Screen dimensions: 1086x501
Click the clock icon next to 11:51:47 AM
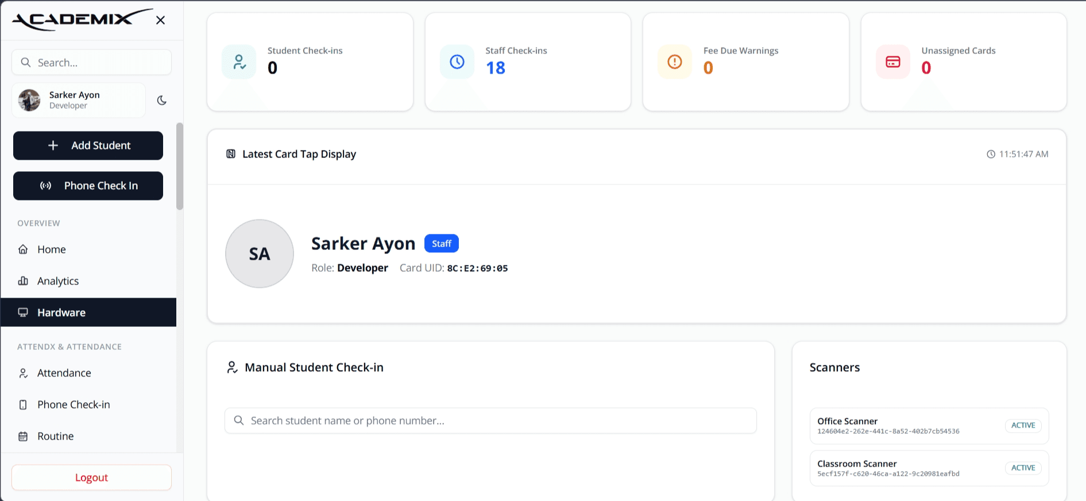[991, 154]
